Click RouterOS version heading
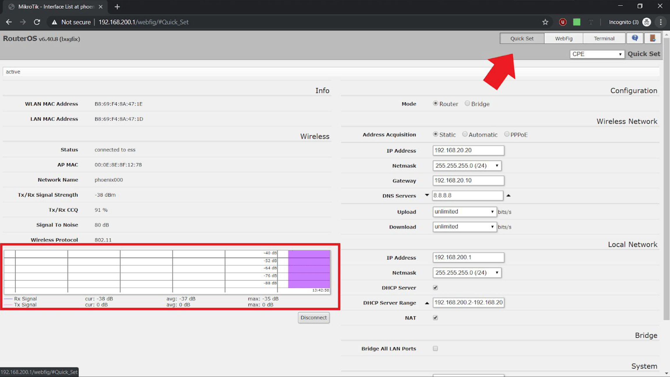The image size is (670, 377). pyautogui.click(x=41, y=39)
